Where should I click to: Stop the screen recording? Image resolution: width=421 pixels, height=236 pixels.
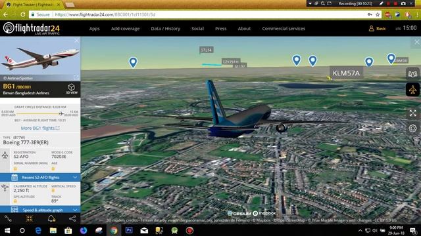click(x=395, y=4)
